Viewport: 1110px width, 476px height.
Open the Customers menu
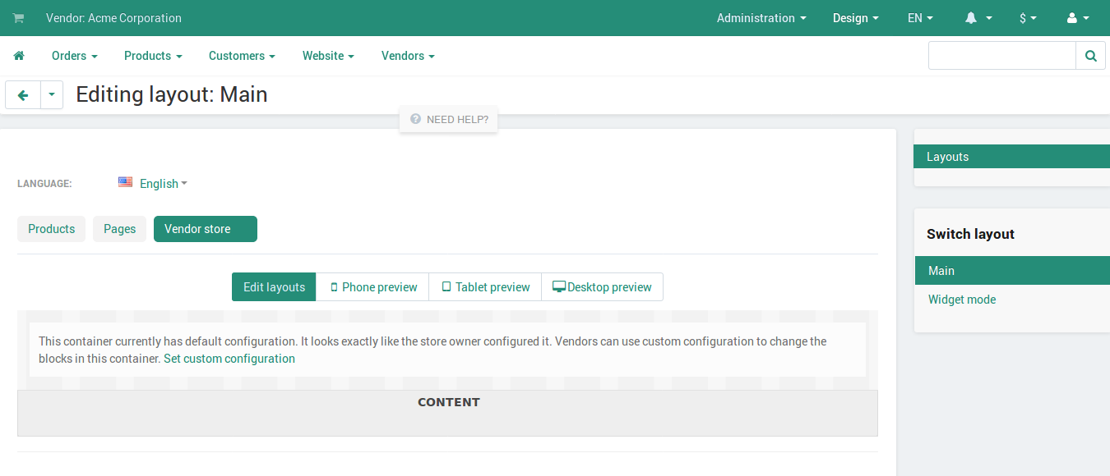[x=242, y=56]
